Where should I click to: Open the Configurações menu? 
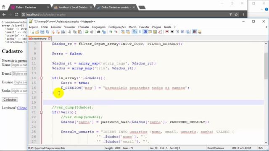pyautogui.click(x=117, y=27)
